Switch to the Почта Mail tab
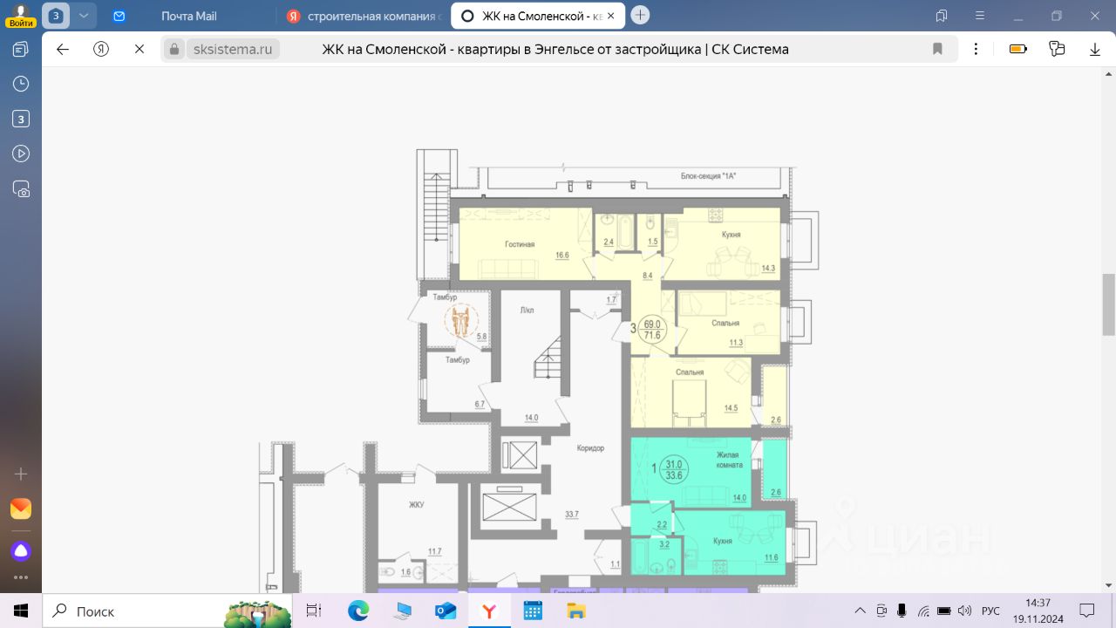Image resolution: width=1116 pixels, height=628 pixels. [x=189, y=16]
